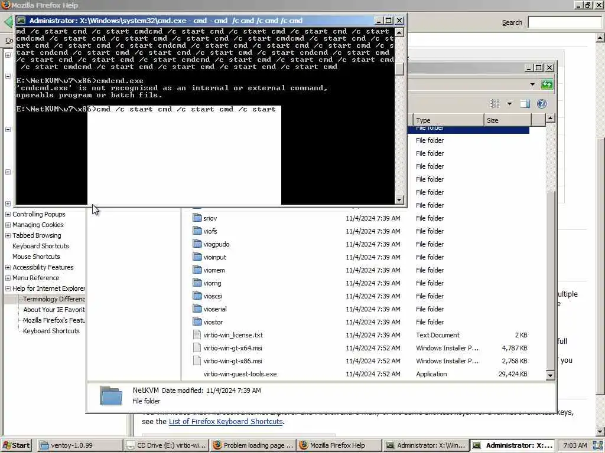Screen dimensions: 605x453
Task: Click the green refresh icon in Explorer address bar
Action: coord(547,84)
